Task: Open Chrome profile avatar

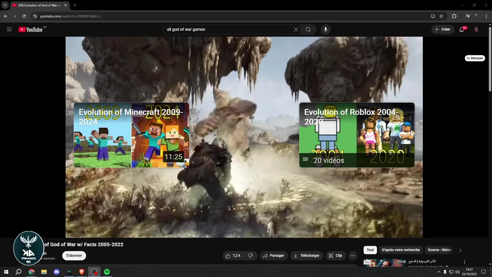Action: (x=477, y=16)
